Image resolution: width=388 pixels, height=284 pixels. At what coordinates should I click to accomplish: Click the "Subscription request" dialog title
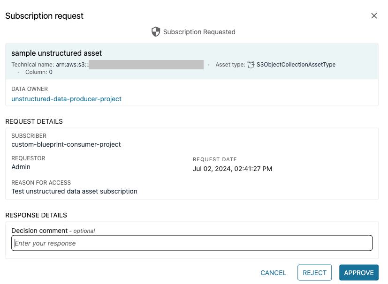pos(44,16)
